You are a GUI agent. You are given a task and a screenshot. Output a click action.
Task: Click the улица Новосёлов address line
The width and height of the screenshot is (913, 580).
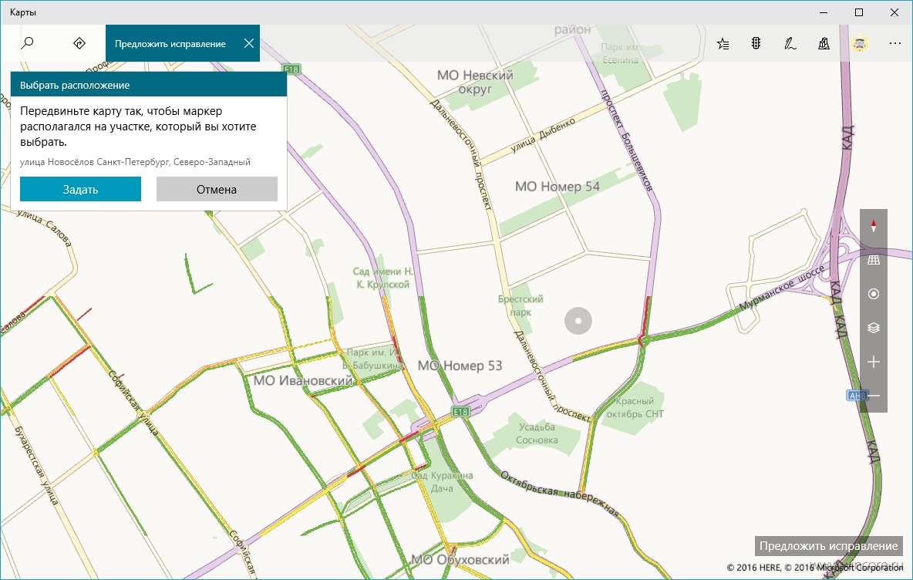pyautogui.click(x=135, y=162)
